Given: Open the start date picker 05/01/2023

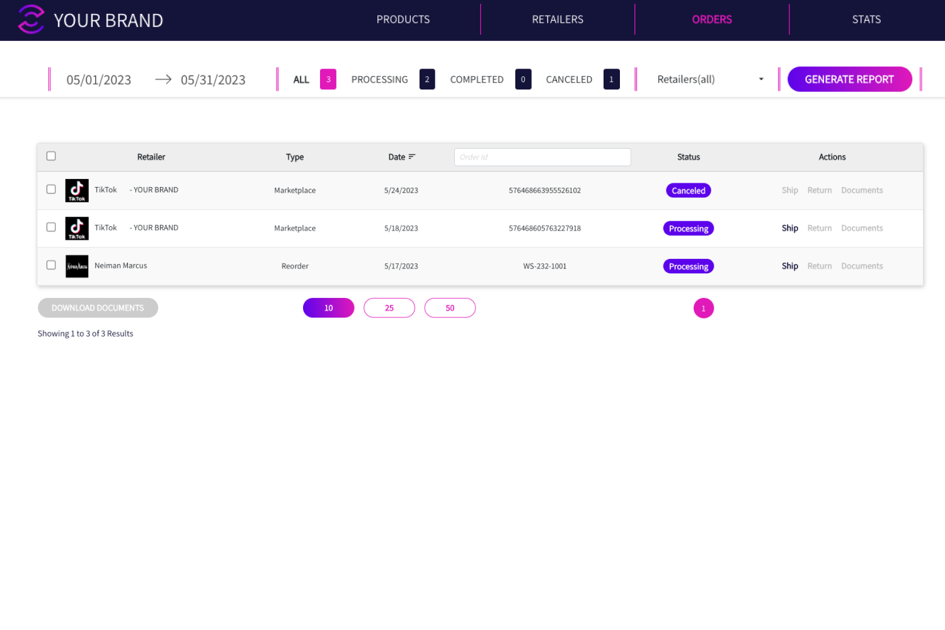Looking at the screenshot, I should [x=99, y=80].
